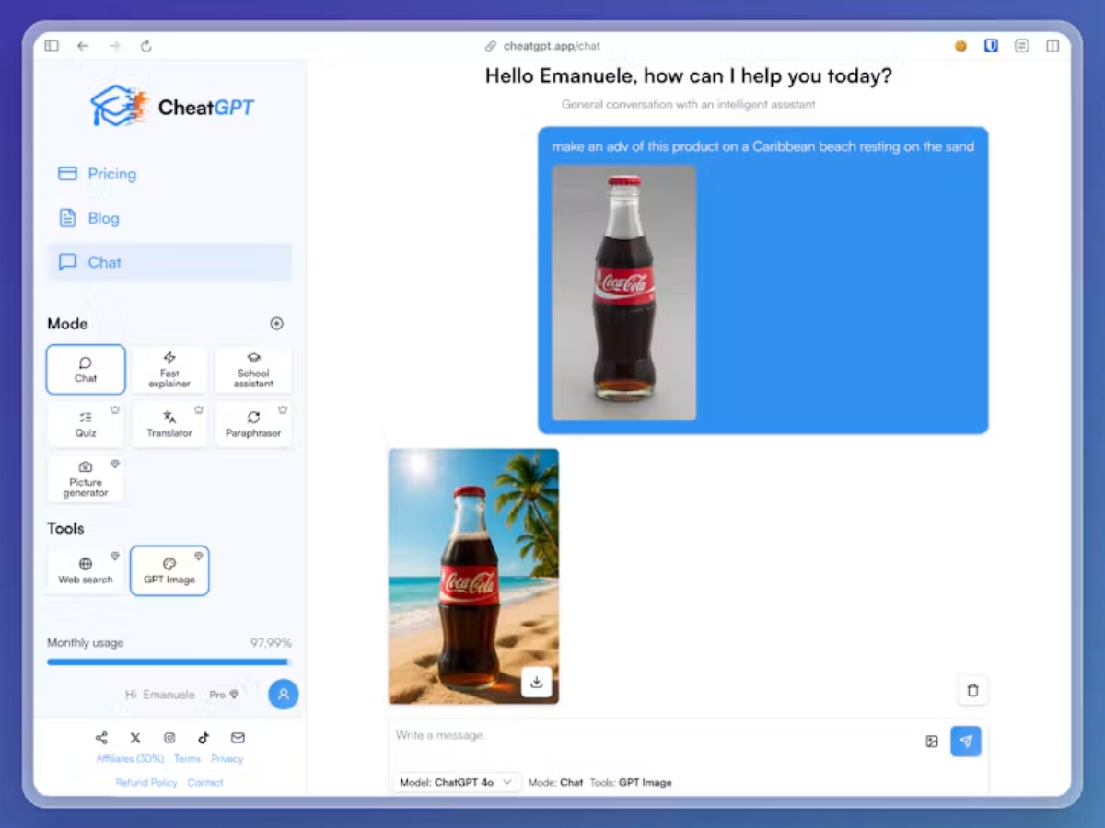The width and height of the screenshot is (1105, 828).
Task: Select the Quiz mode
Action: [86, 424]
